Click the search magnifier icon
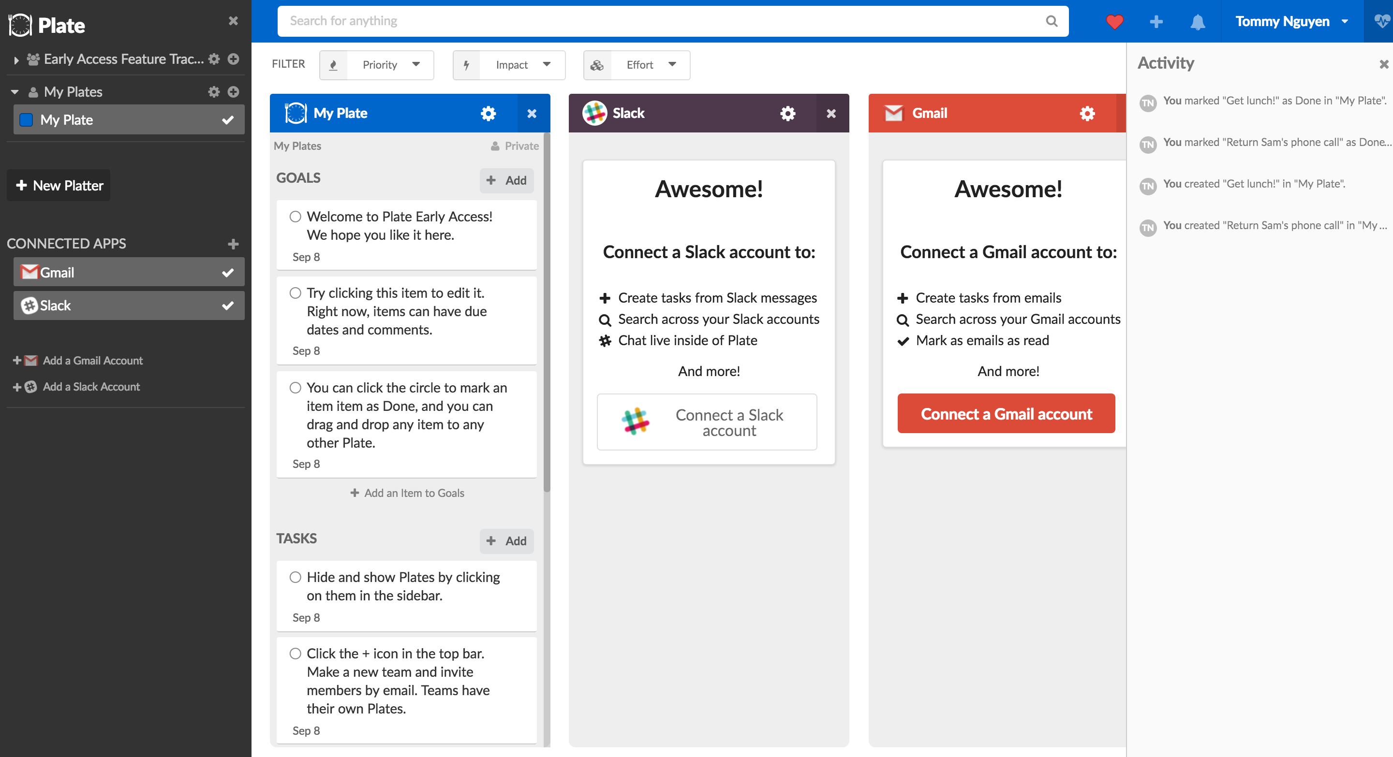Screen dimensions: 1393x757 pyautogui.click(x=1051, y=21)
